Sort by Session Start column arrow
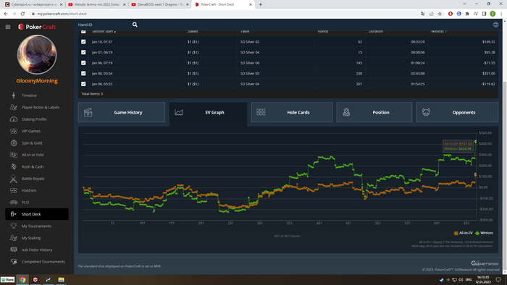Viewport: 507px width, 285px height. click(x=114, y=32)
